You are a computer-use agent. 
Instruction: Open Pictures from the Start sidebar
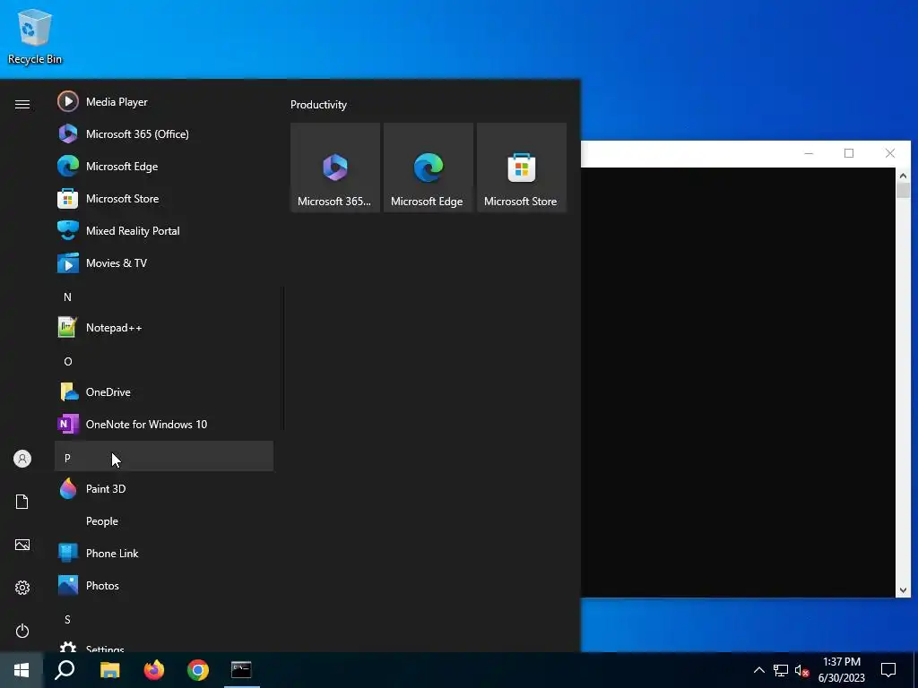point(22,545)
